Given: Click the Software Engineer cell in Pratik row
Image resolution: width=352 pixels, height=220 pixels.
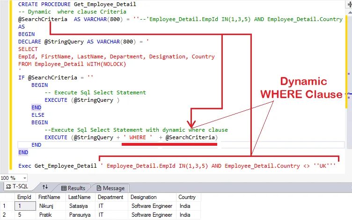Looking at the screenshot, I should pos(152,215).
